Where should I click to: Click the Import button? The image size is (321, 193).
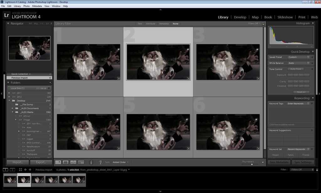[17, 162]
